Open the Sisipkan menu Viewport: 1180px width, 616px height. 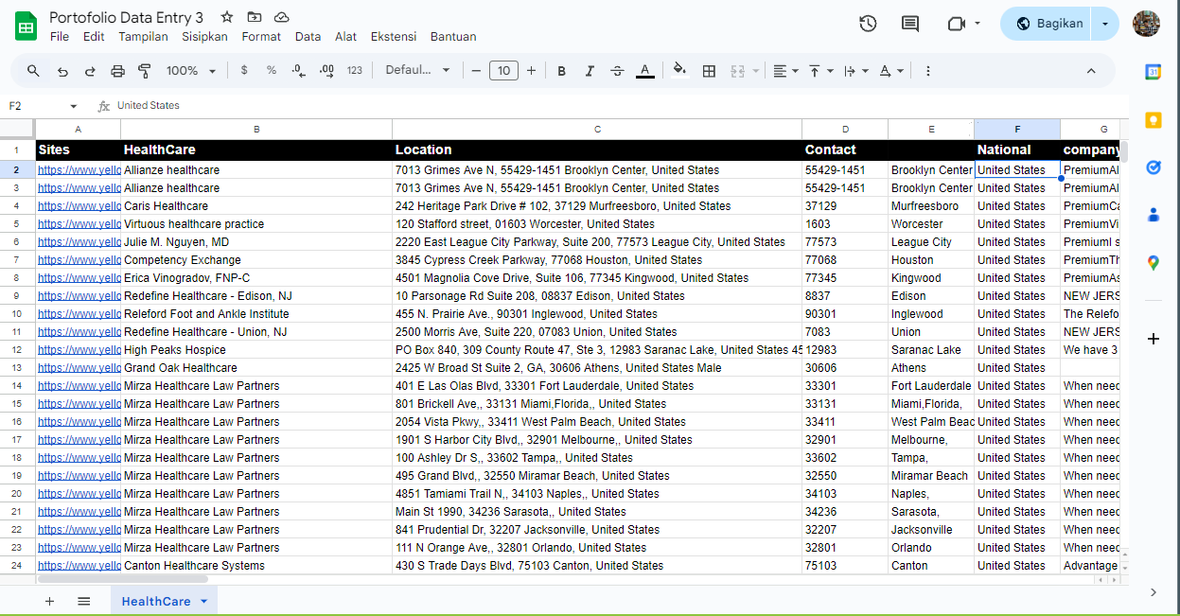tap(204, 37)
